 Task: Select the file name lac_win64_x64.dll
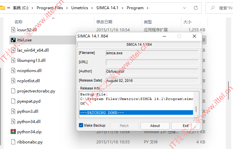click(x=33, y=50)
